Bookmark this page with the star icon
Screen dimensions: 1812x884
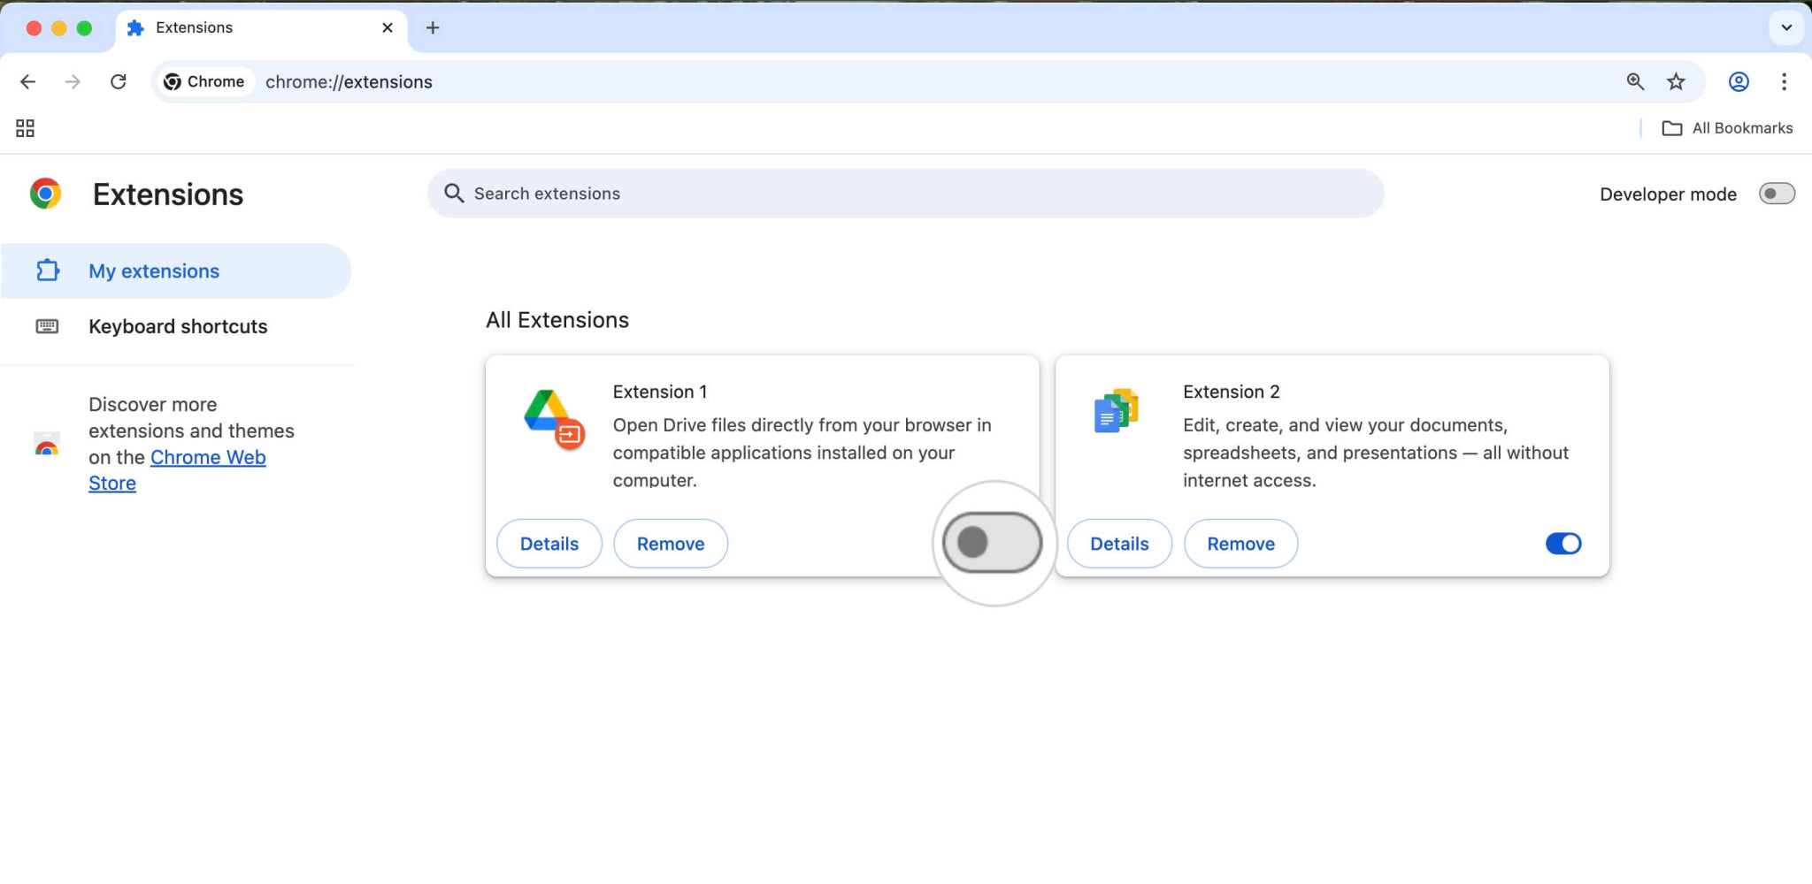pos(1676,82)
